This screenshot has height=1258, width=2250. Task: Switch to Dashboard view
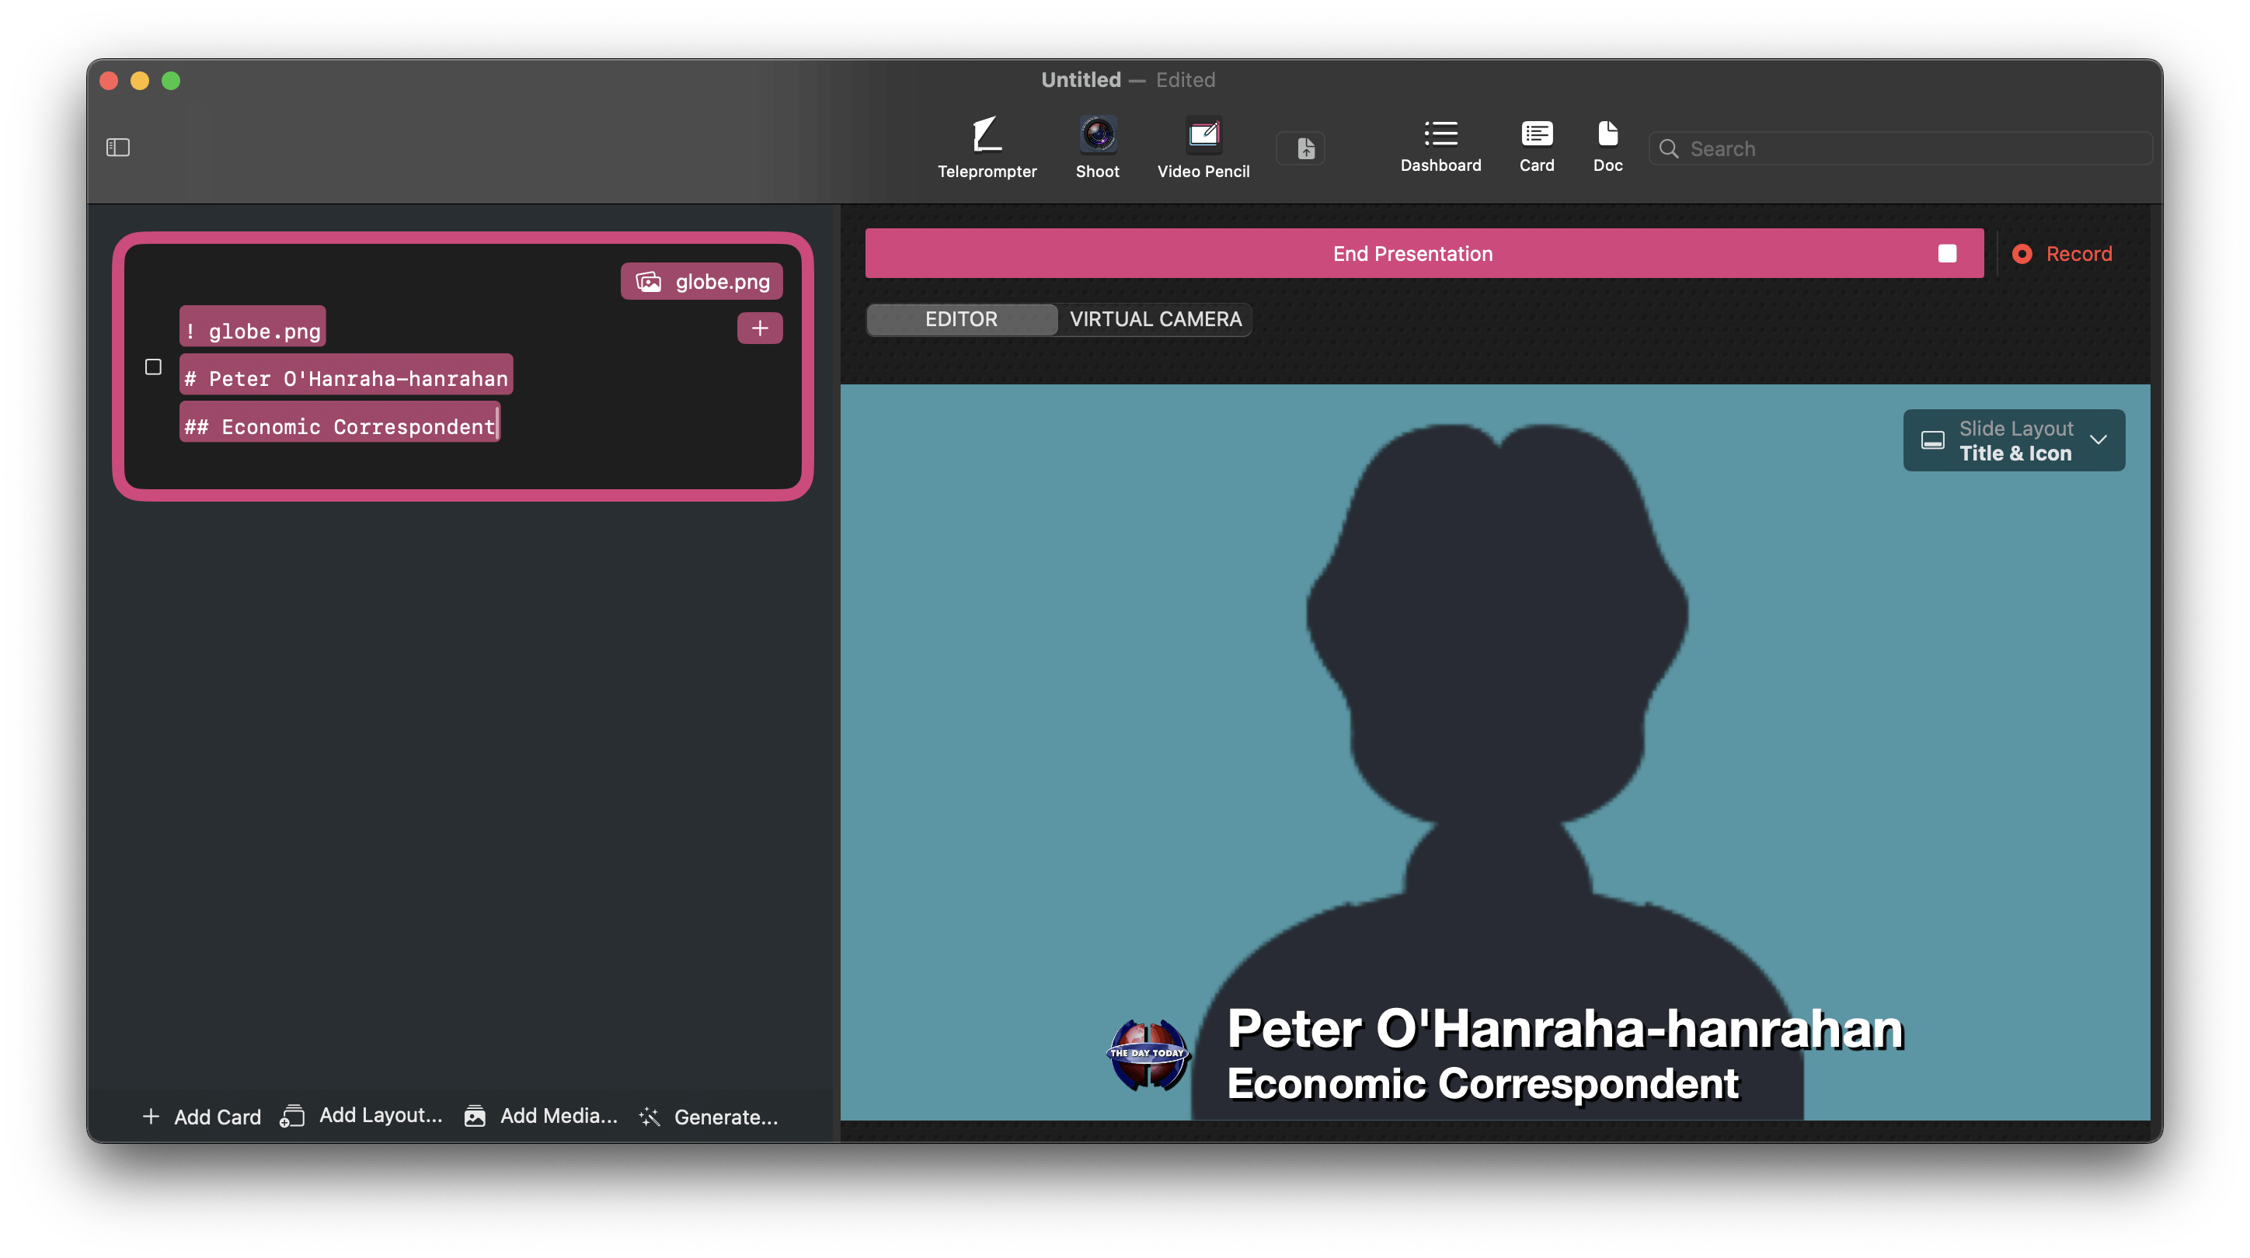tap(1440, 146)
